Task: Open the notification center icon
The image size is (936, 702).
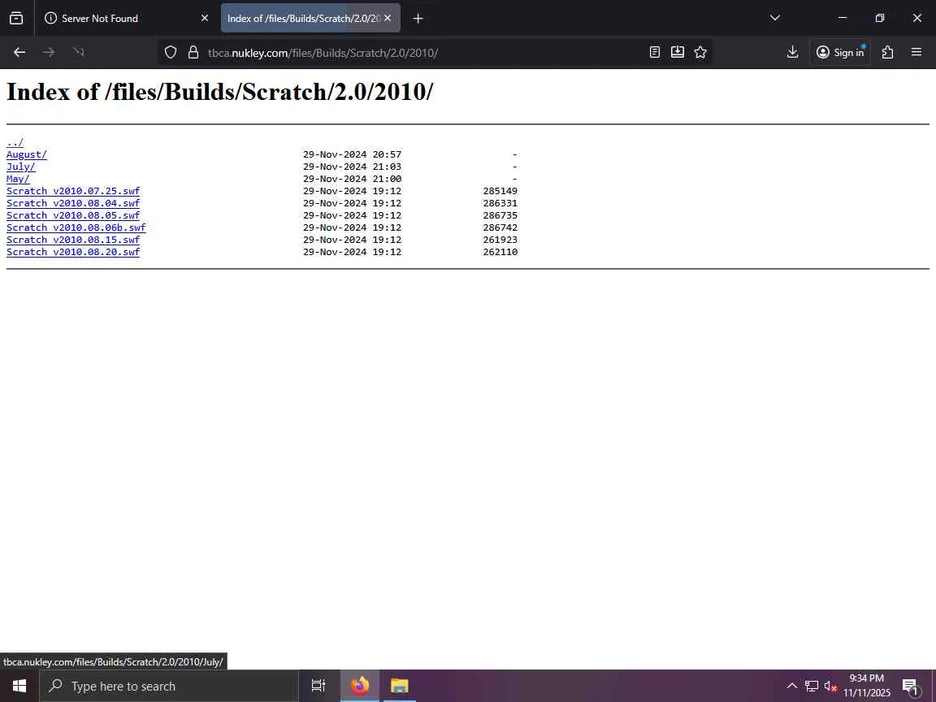Action: coord(911,687)
